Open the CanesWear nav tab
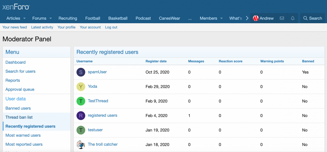 (x=169, y=18)
